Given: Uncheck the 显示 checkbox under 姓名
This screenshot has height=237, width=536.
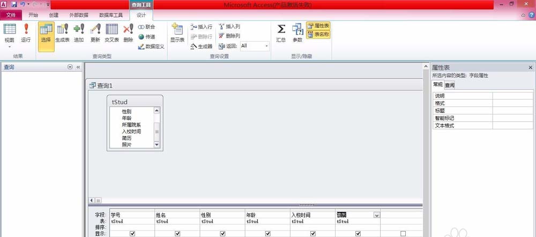Looking at the screenshot, I should coord(177,234).
